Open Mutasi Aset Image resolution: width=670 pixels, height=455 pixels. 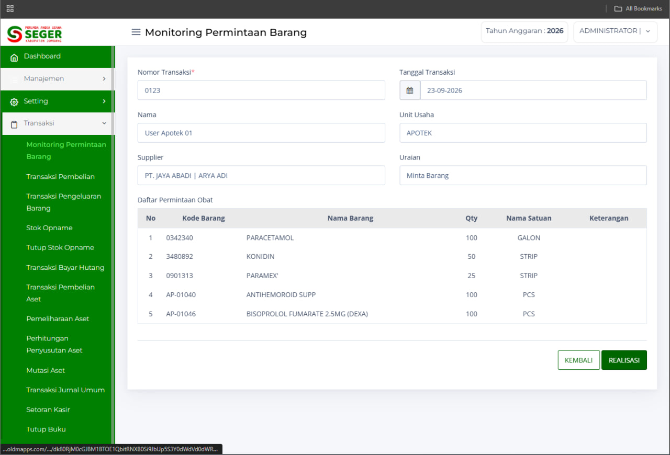coord(46,370)
